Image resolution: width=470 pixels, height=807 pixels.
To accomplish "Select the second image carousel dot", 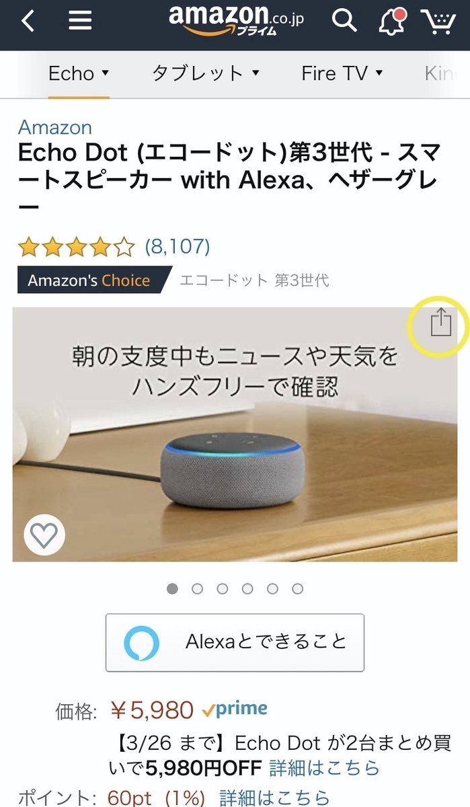I will pos(197,588).
